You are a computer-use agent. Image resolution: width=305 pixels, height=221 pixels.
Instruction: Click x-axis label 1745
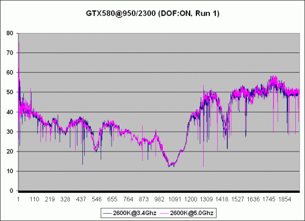coord(269,199)
